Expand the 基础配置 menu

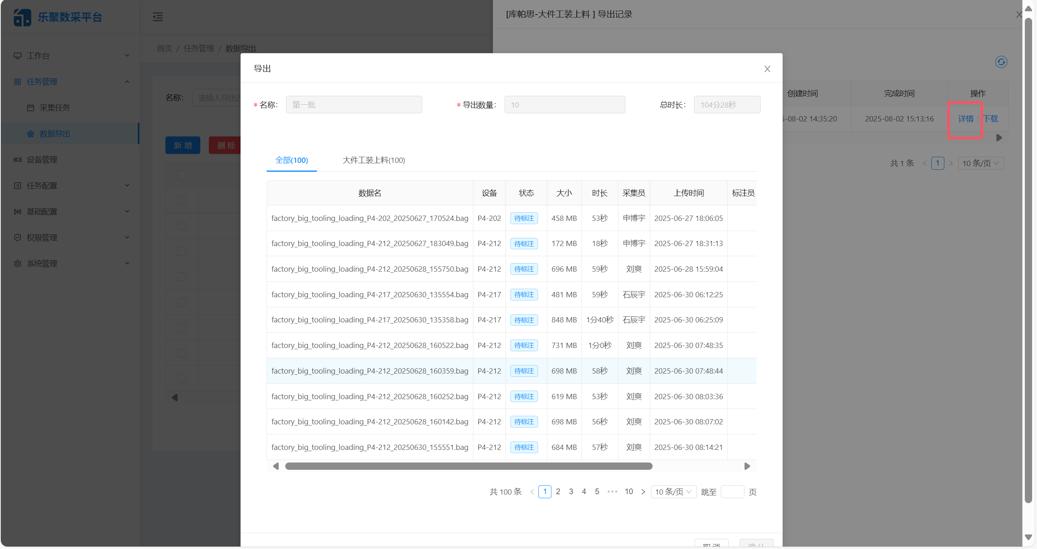click(x=42, y=211)
